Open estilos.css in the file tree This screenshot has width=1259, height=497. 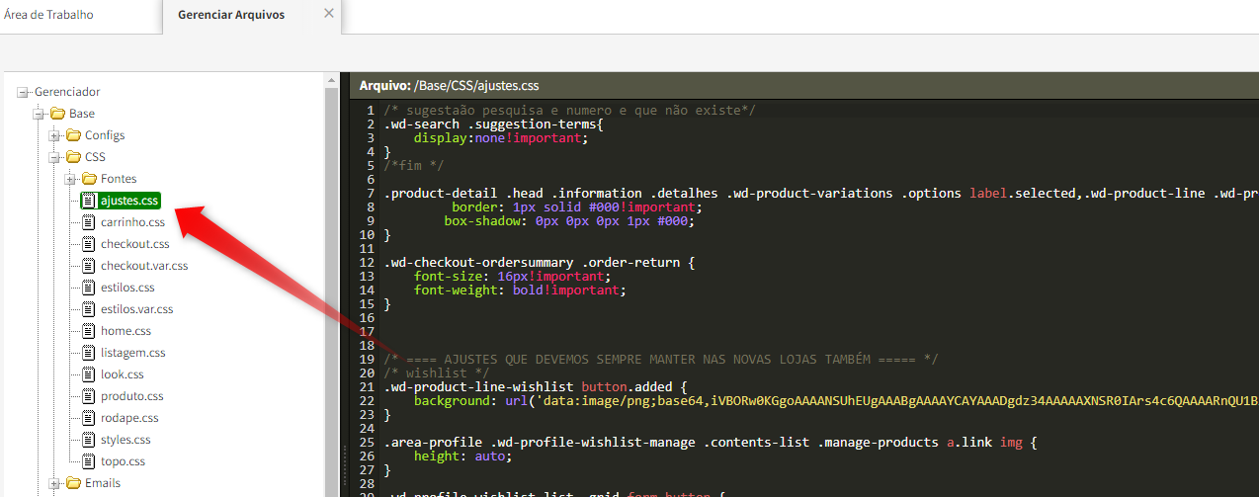(127, 288)
